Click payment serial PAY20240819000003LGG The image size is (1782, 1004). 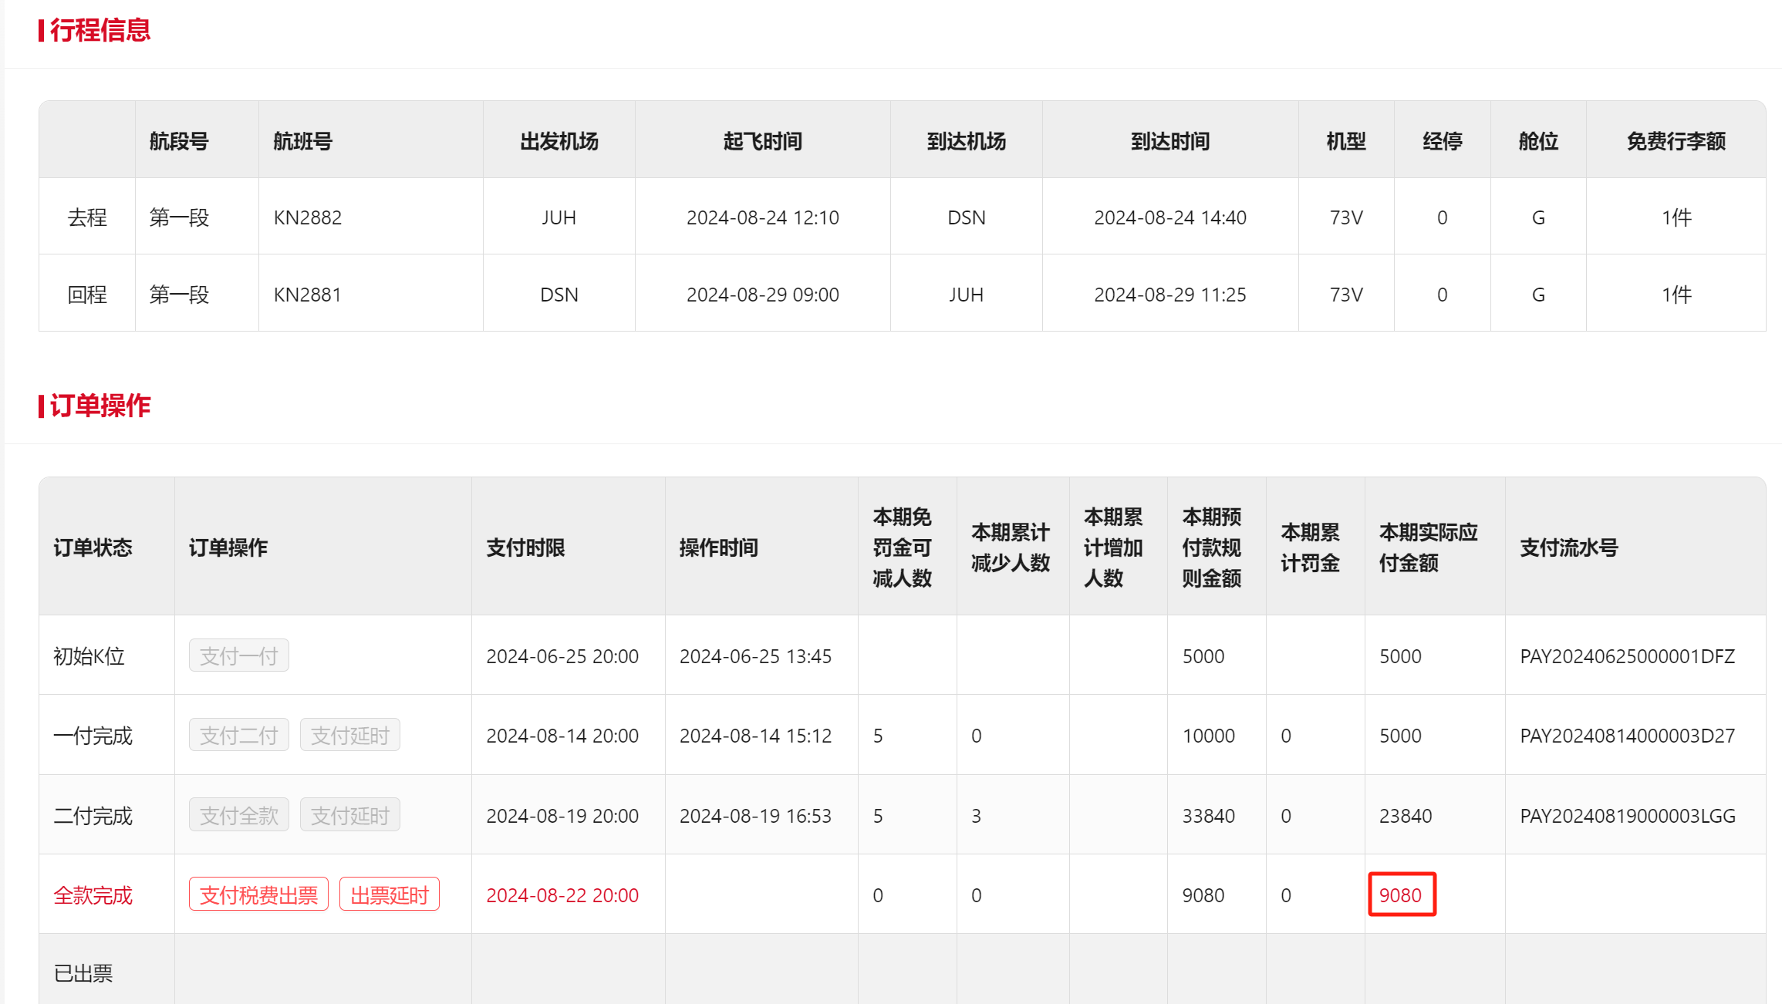pos(1627,816)
